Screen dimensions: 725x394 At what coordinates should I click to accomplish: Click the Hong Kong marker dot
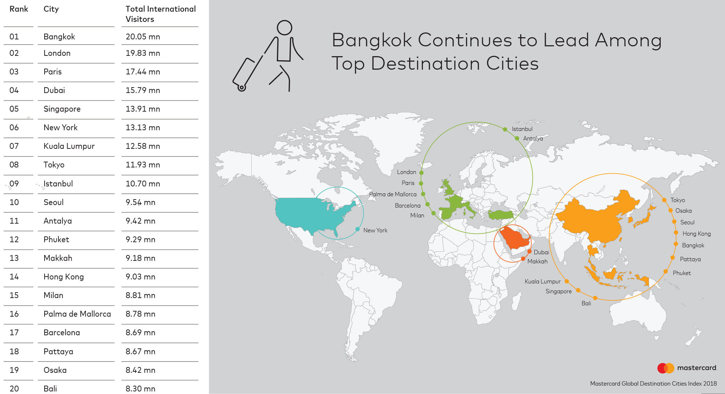coord(676,233)
